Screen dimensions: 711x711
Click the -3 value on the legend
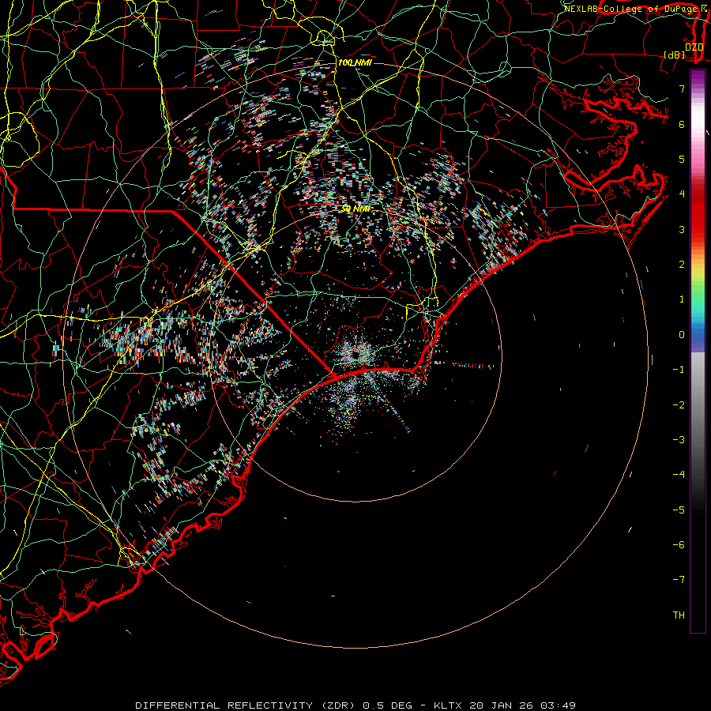[679, 440]
